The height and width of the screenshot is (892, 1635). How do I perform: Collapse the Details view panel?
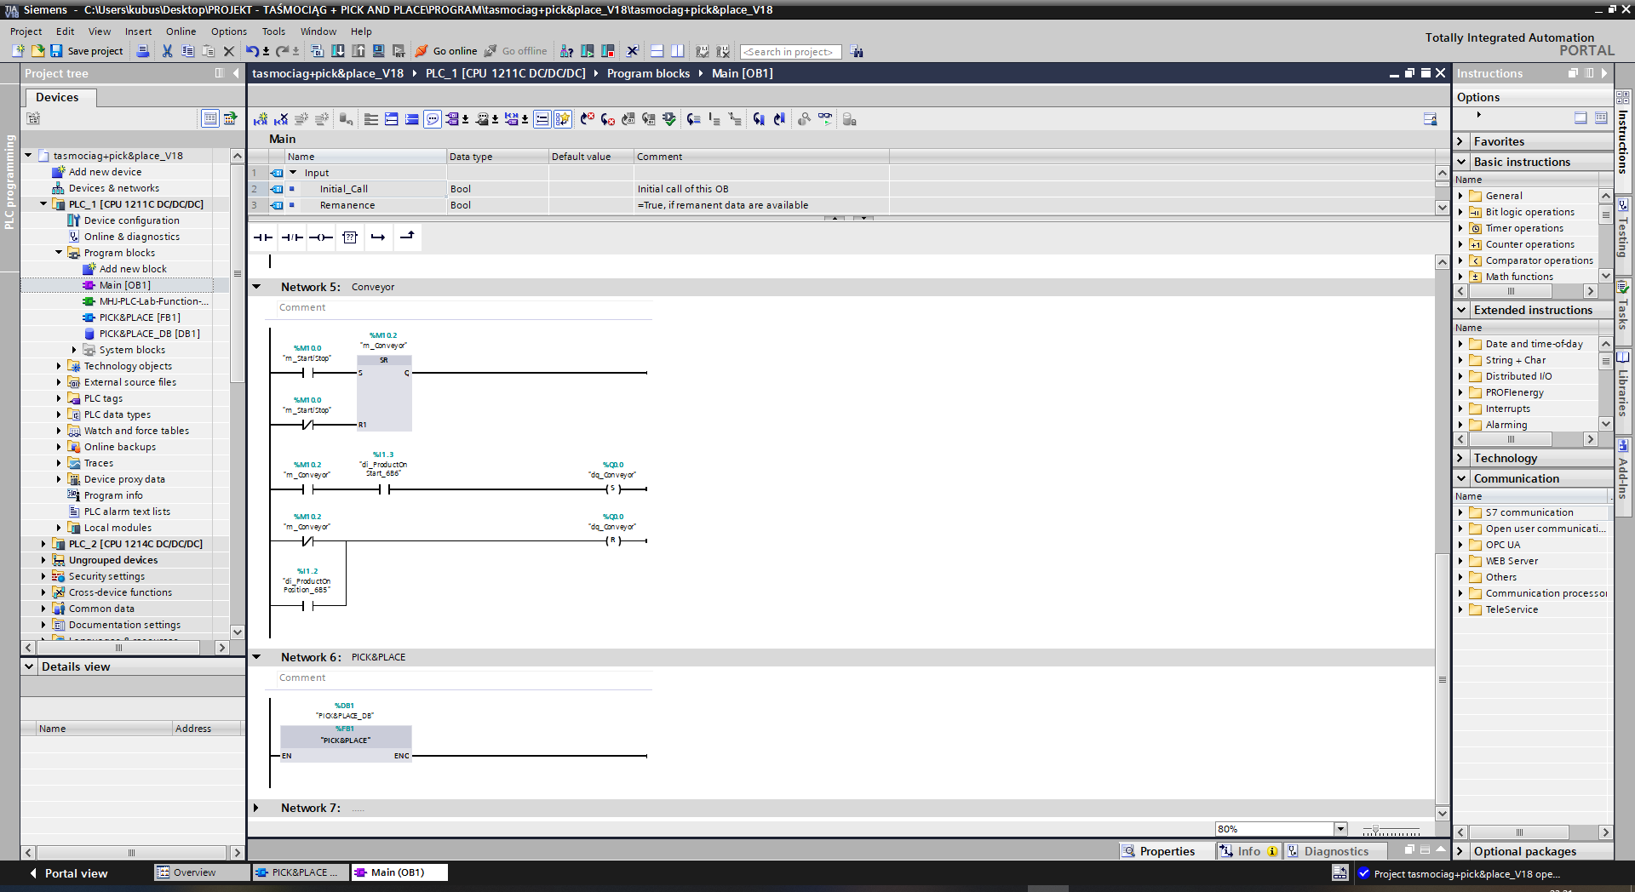29,666
